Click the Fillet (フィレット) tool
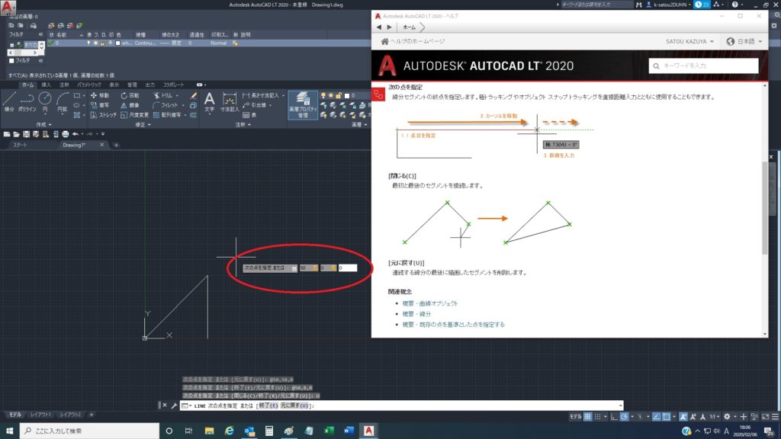 click(166, 105)
